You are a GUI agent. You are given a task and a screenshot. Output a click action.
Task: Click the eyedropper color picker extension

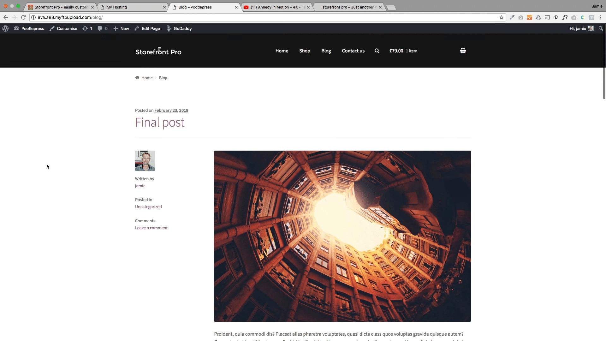(512, 17)
